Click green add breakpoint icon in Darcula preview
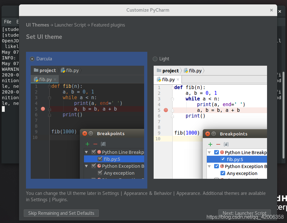 coord(87,144)
